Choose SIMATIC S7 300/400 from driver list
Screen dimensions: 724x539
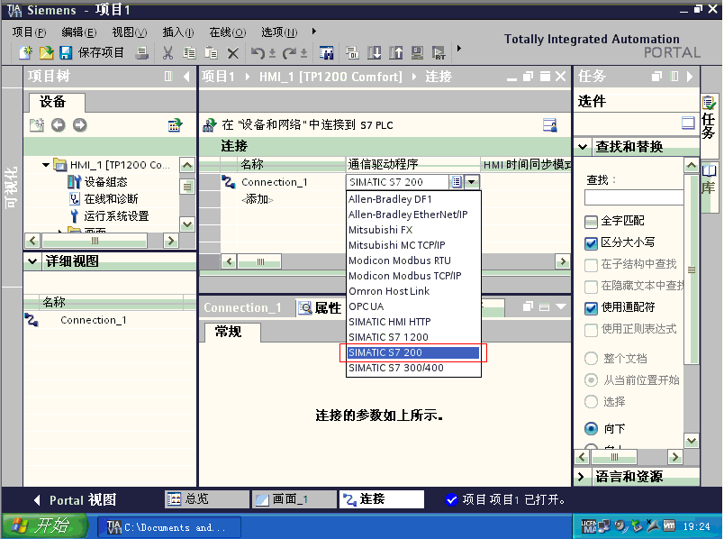coord(396,368)
